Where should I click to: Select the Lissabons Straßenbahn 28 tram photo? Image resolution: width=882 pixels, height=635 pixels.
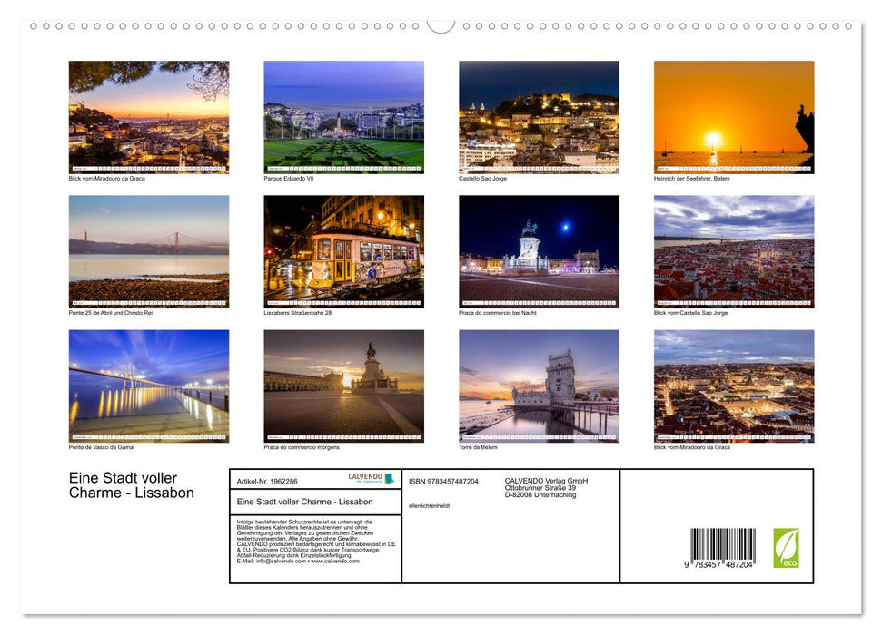[343, 251]
